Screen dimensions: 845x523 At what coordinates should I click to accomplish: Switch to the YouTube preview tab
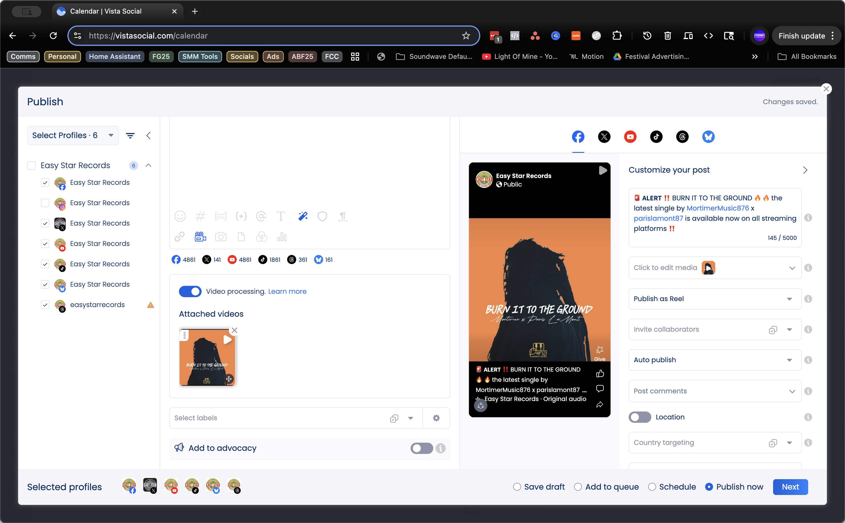[x=630, y=137]
